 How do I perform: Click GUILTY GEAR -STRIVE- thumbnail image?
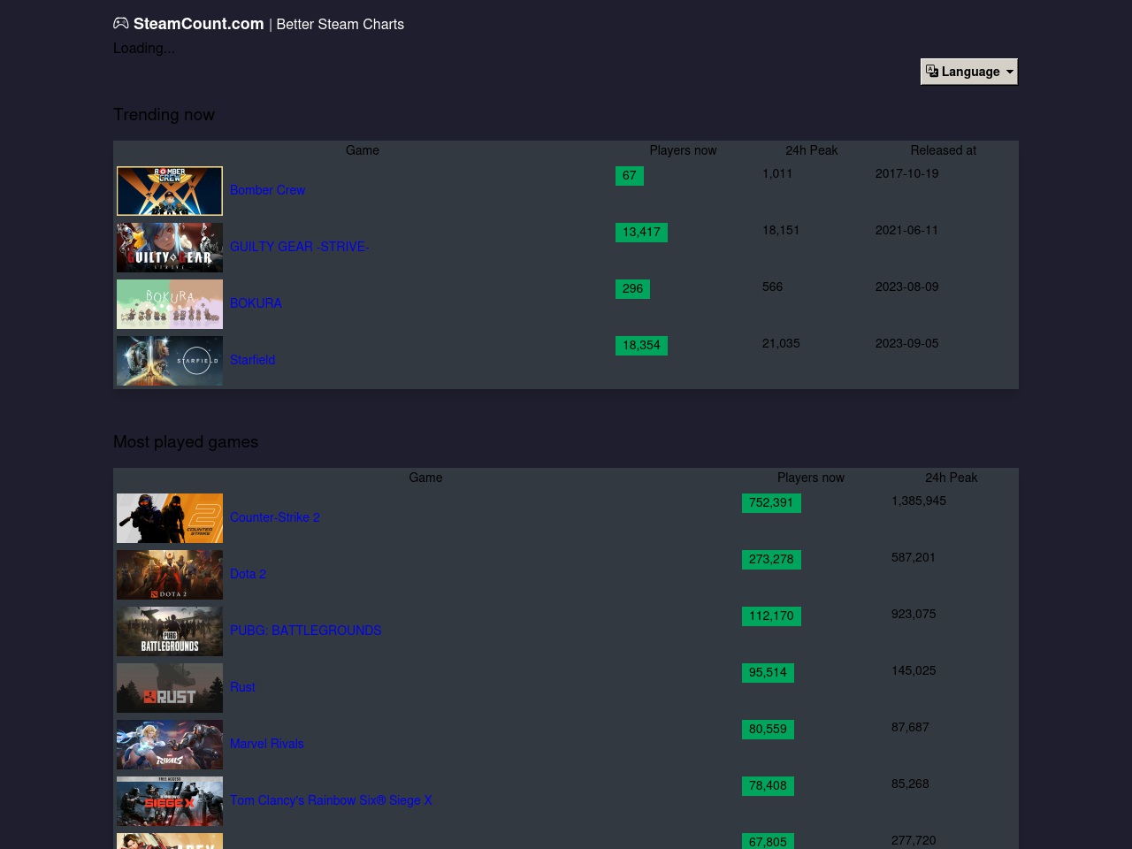[x=170, y=248]
